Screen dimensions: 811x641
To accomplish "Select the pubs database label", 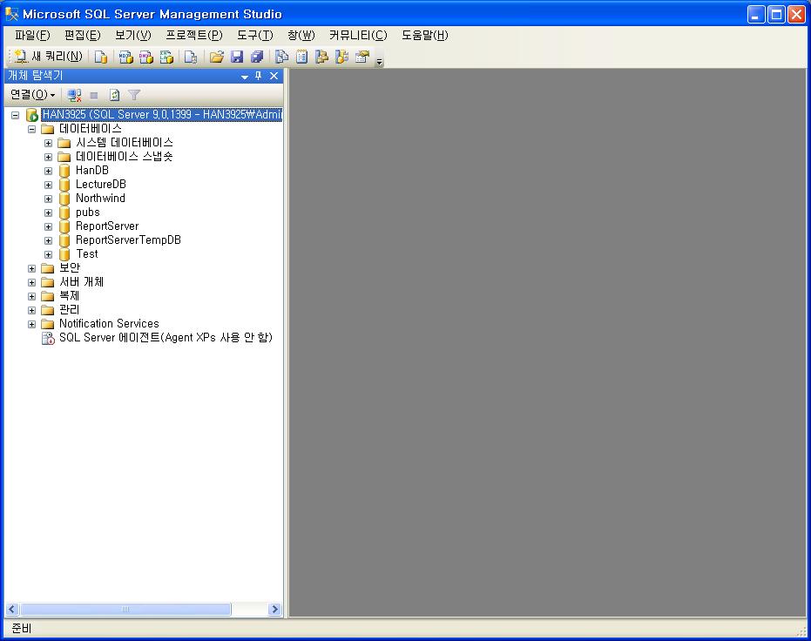I will [x=87, y=213].
